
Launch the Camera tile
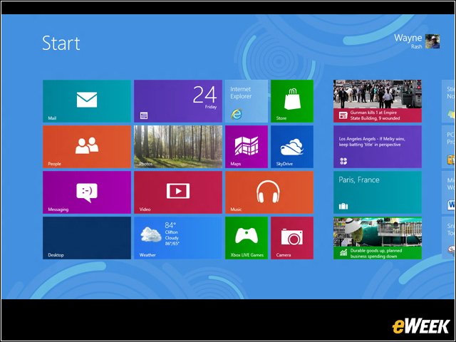pos(291,237)
